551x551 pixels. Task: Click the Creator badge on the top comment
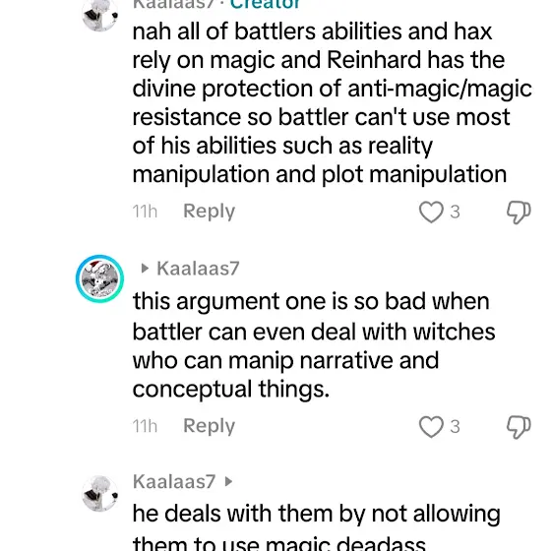click(x=265, y=5)
